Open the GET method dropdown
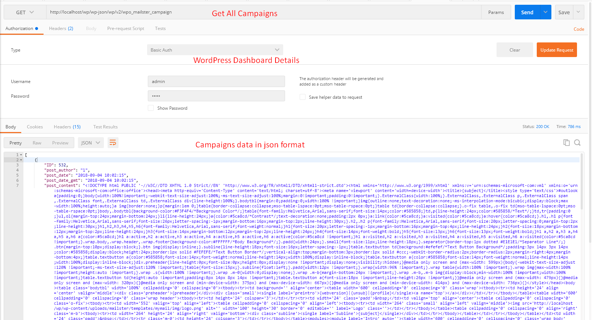592x320 pixels. tap(25, 12)
